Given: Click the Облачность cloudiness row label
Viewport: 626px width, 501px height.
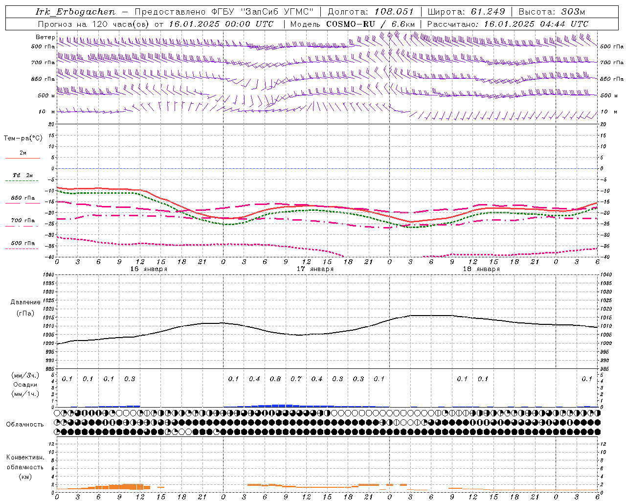Looking at the screenshot, I should pos(25,424).
